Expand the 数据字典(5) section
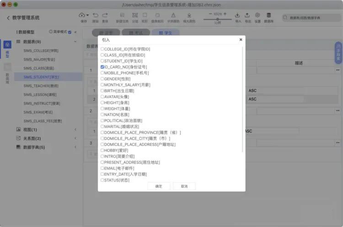The image size is (343, 227). click(75, 147)
